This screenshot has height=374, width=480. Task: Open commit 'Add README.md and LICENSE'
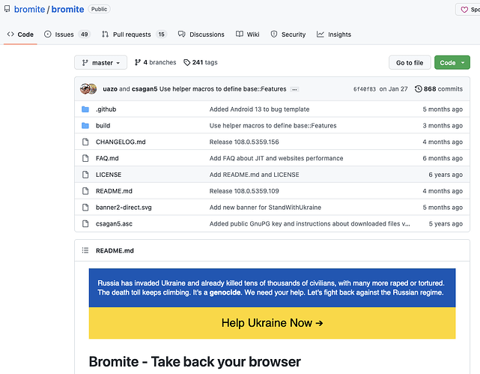point(254,175)
